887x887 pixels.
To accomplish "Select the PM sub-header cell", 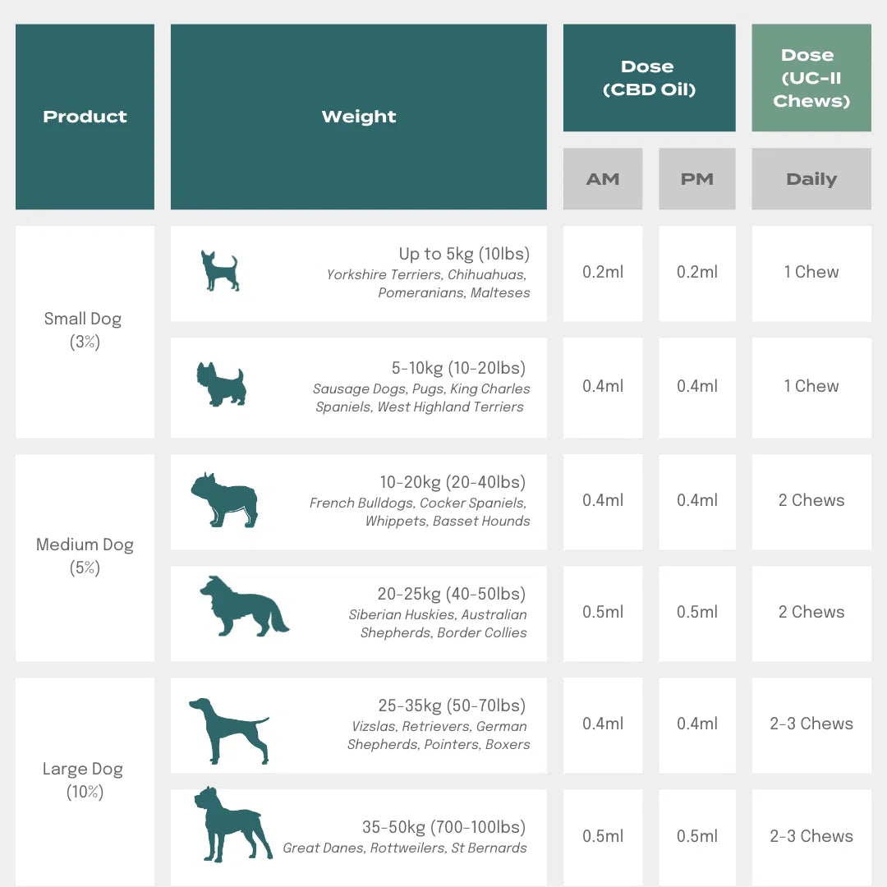I will pyautogui.click(x=696, y=179).
